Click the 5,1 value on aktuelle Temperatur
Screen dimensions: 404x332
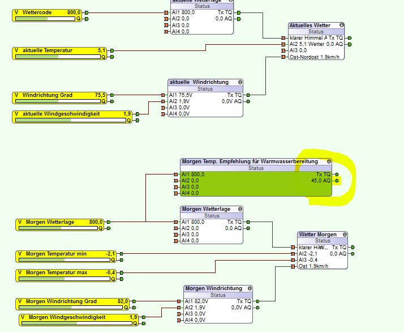click(101, 50)
